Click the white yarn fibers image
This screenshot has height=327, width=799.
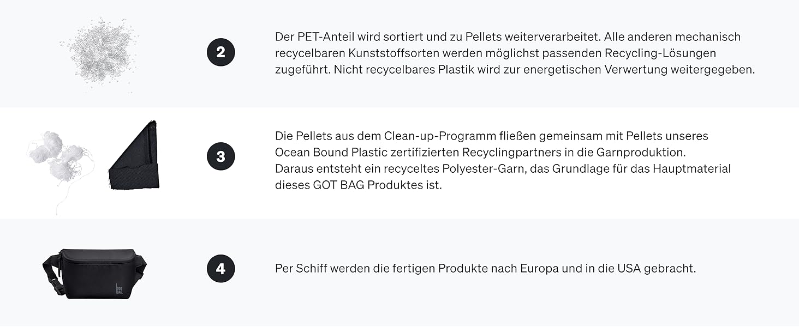[59, 159]
